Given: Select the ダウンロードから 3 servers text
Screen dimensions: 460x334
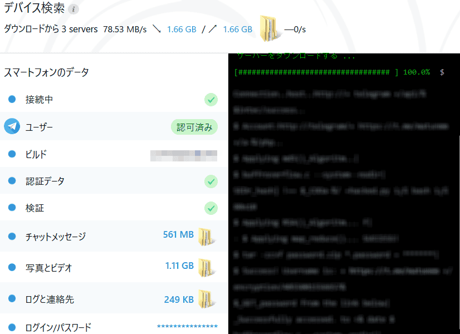Looking at the screenshot, I should pos(51,29).
